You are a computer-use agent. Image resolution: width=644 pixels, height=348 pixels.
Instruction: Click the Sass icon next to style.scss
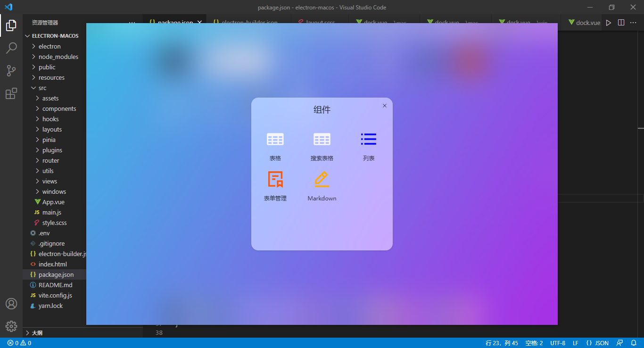(x=37, y=223)
